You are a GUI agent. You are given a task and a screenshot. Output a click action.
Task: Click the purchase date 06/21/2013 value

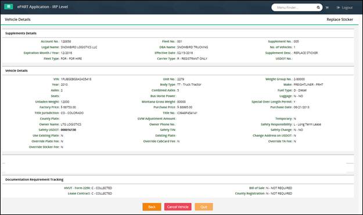click(301, 107)
